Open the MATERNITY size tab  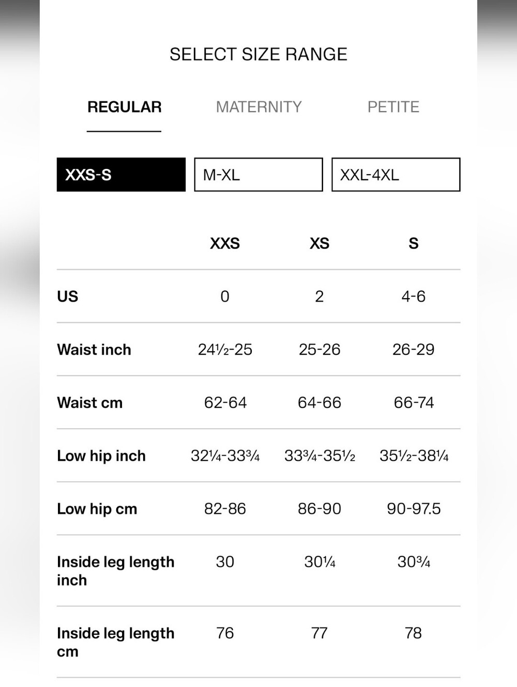(x=258, y=107)
